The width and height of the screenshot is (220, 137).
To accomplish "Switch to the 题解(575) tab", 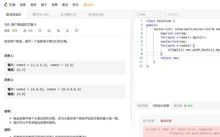I will click(68, 15).
